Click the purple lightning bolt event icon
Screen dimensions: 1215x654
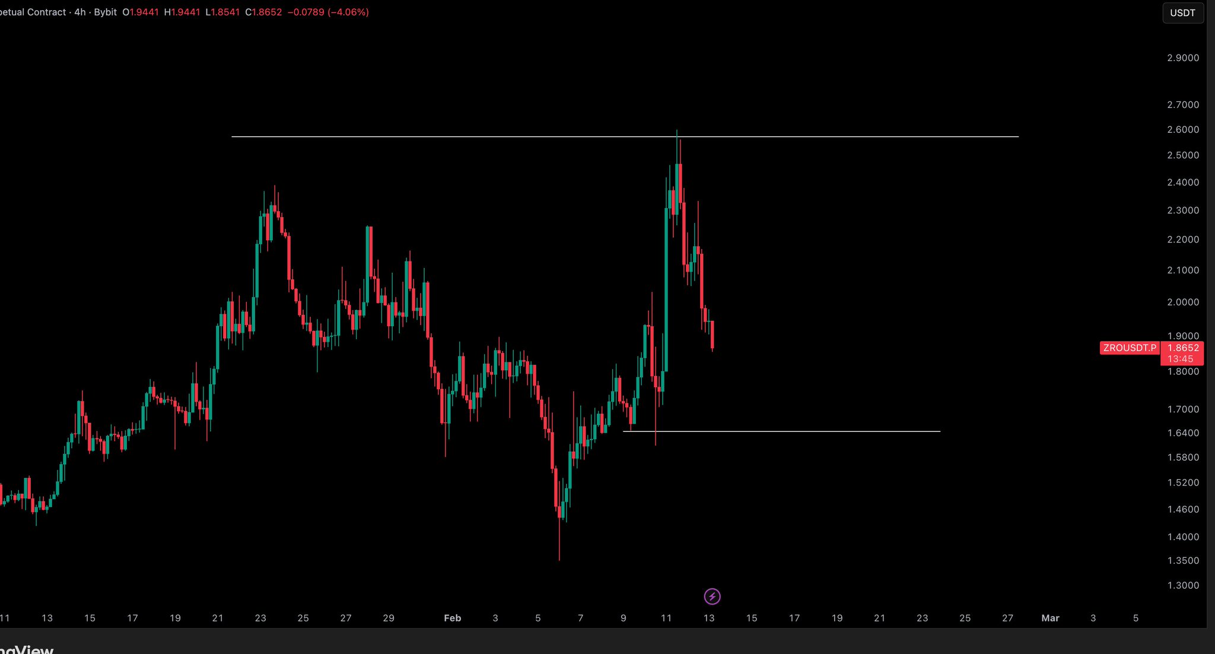tap(712, 596)
